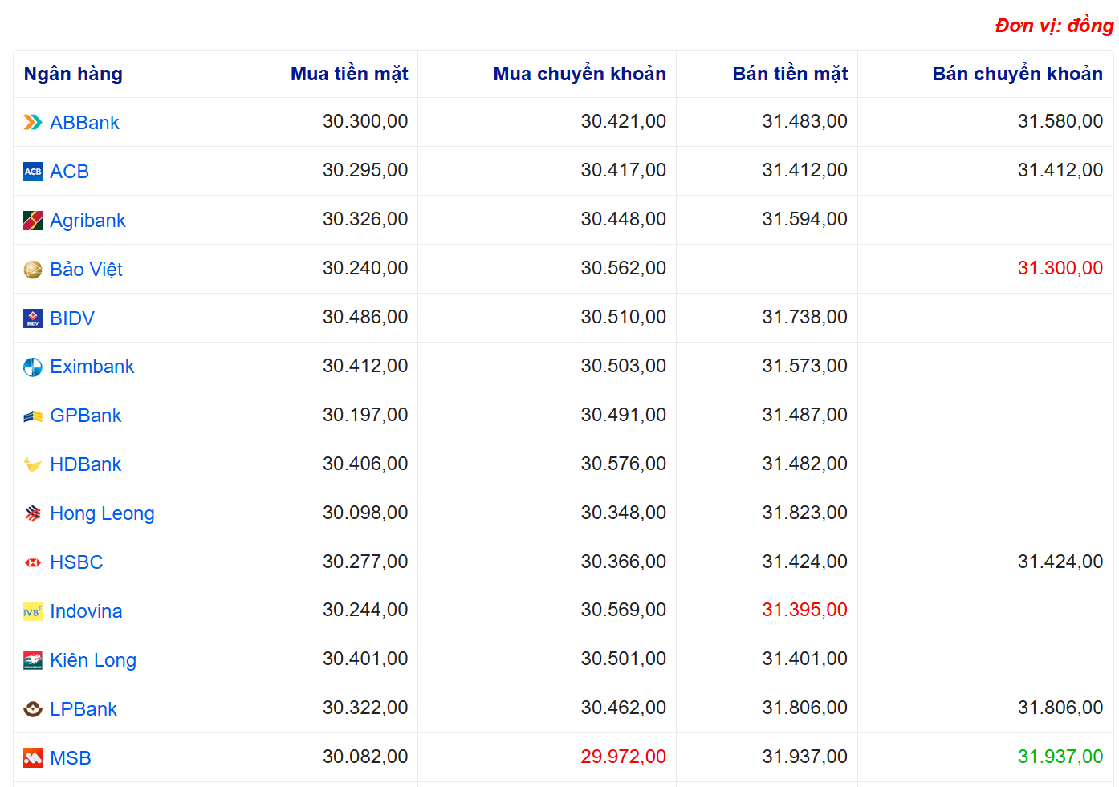1119x787 pixels.
Task: Click the Bảo Việt logo icon
Action: (x=33, y=270)
